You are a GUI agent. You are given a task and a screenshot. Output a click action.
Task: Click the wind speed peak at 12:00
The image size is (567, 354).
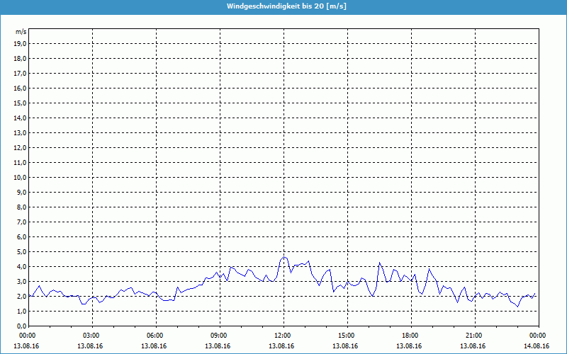pos(283,257)
